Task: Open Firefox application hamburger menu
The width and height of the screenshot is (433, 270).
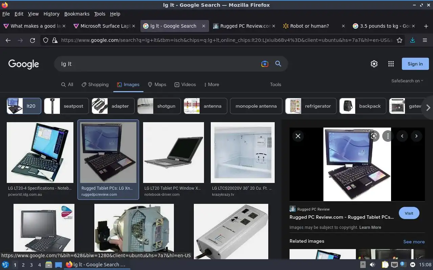Action: 425,40
